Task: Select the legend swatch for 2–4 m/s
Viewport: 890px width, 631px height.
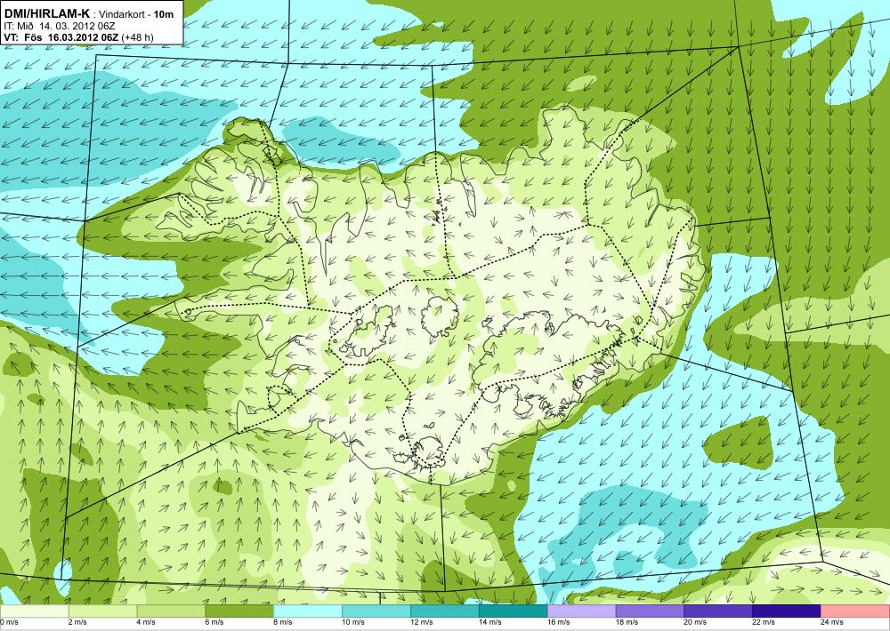Action: pos(102,611)
